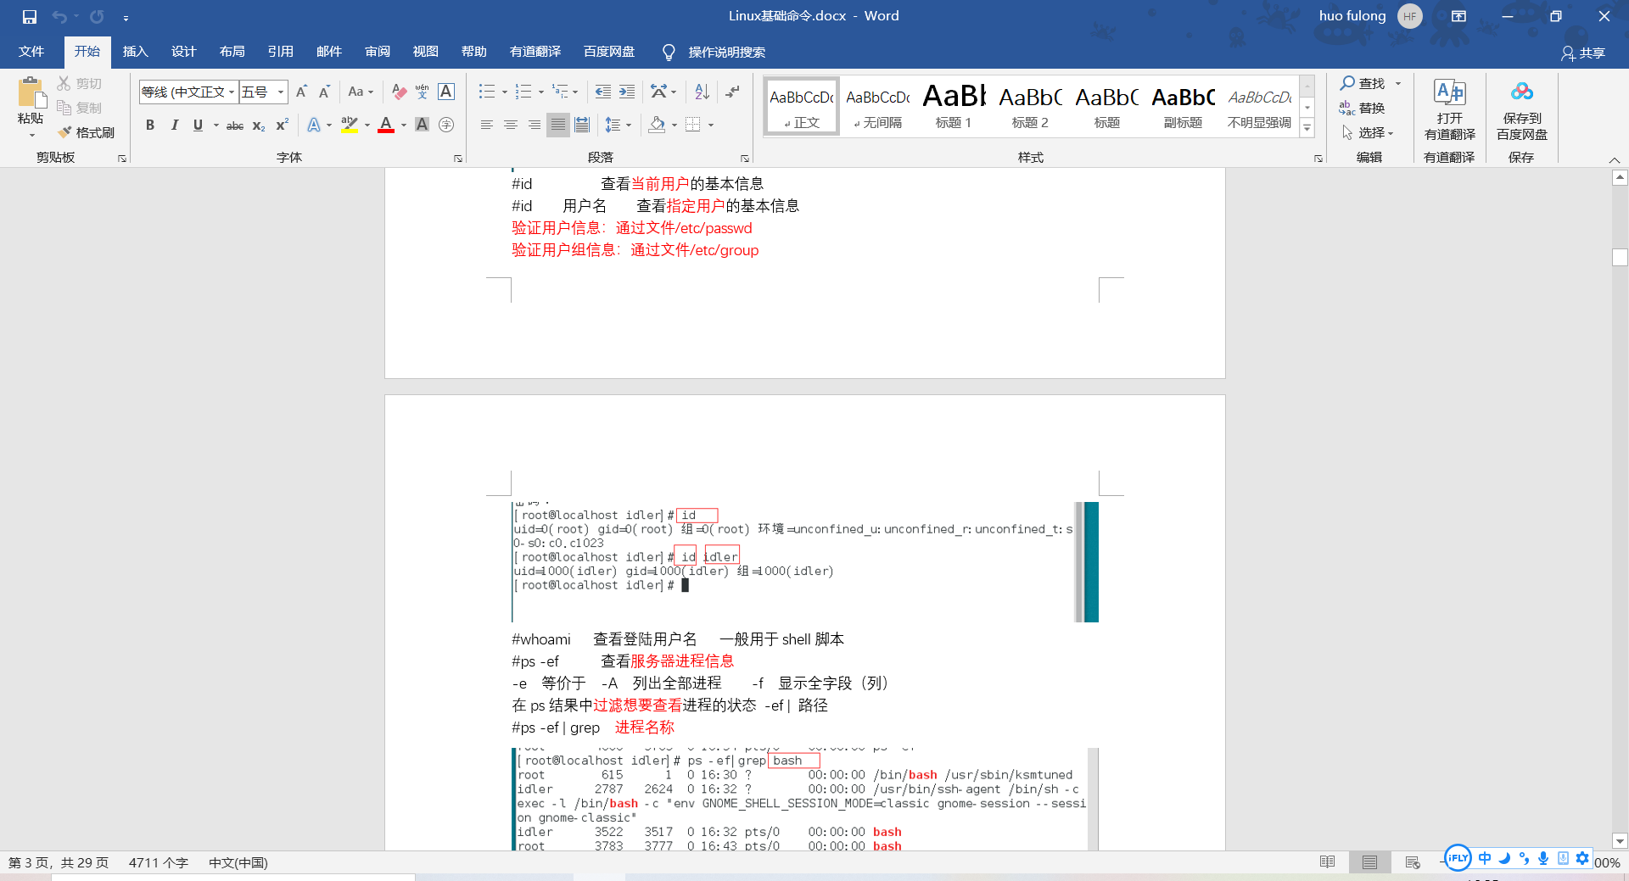Save the document to Baidu Netdisk
1629x881 pixels.
click(1521, 110)
